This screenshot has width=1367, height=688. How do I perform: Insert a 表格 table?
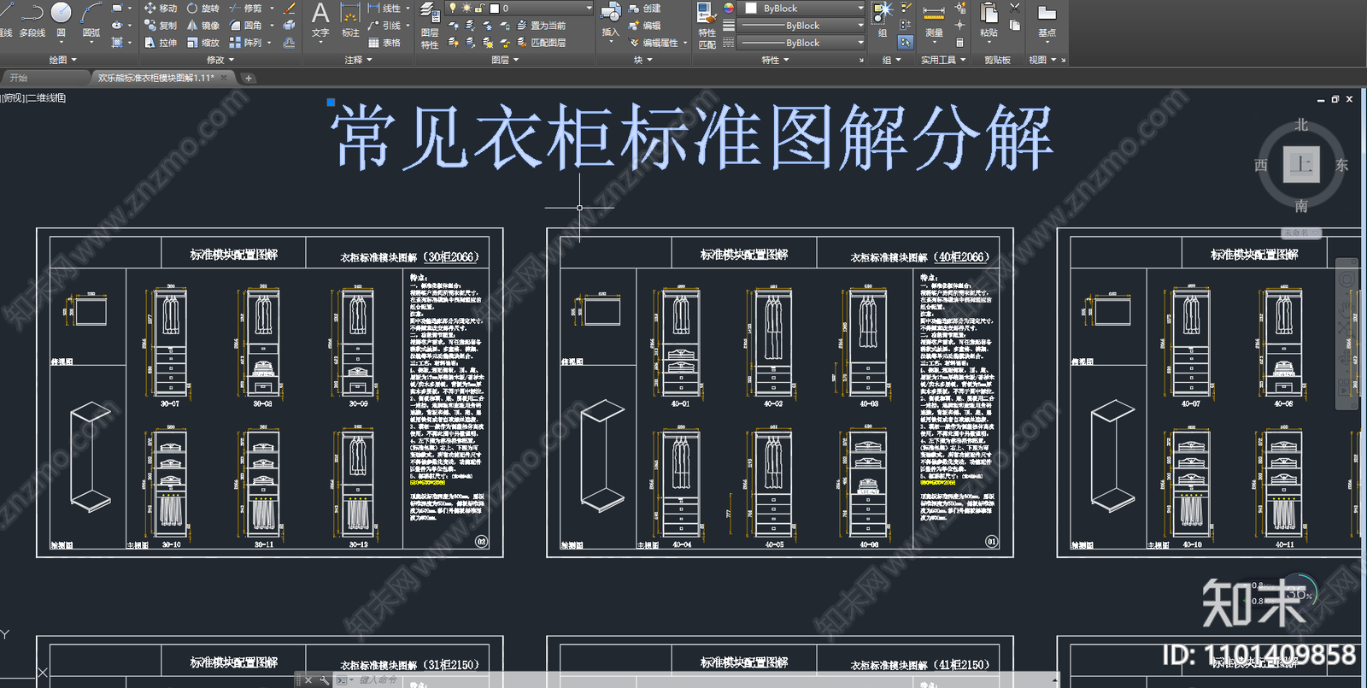click(x=384, y=42)
